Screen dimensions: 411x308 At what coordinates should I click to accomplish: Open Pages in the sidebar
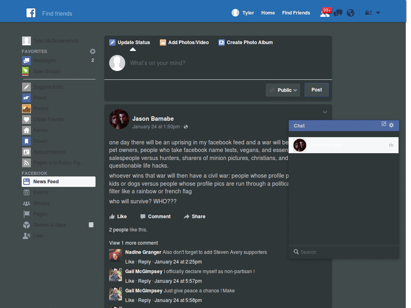pos(59,214)
